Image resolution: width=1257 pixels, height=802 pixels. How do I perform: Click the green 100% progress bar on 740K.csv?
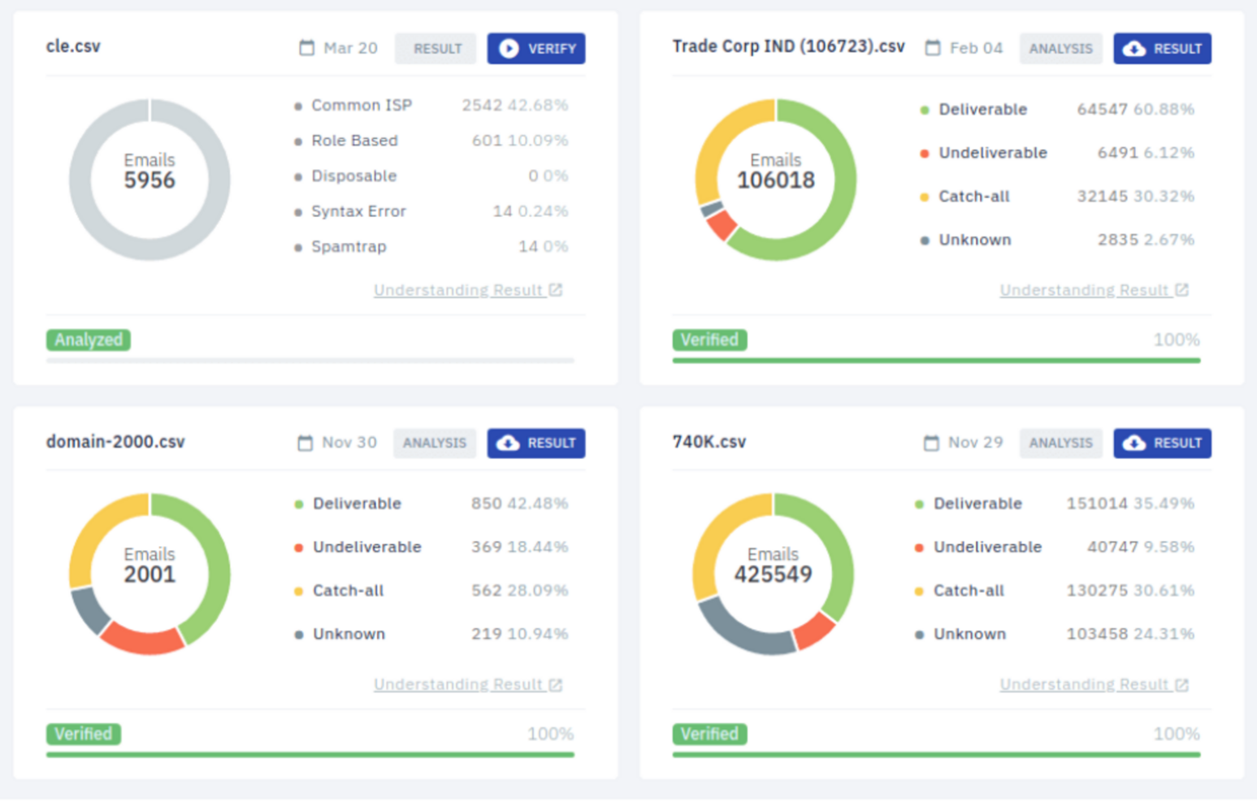pyautogui.click(x=934, y=753)
